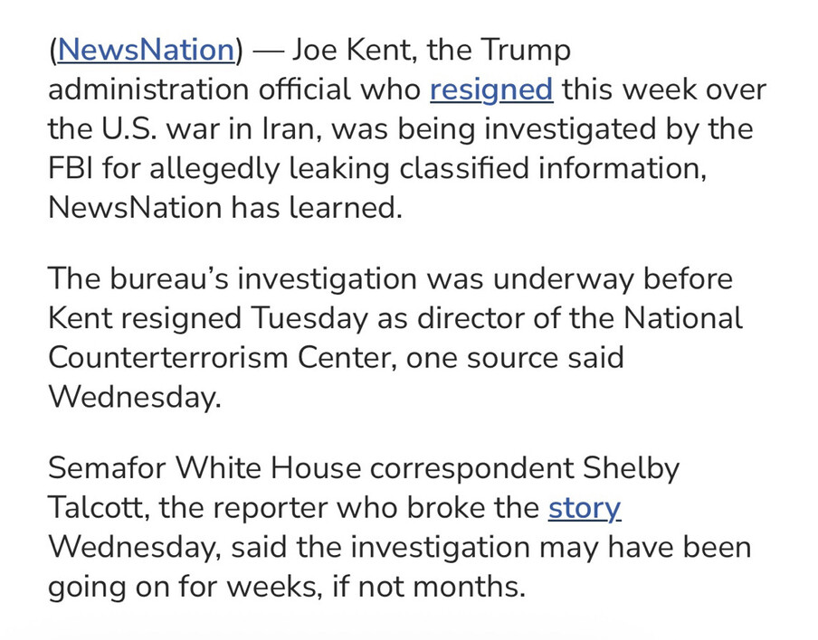Follow the underlined "resigned" hyperlink

tap(490, 89)
